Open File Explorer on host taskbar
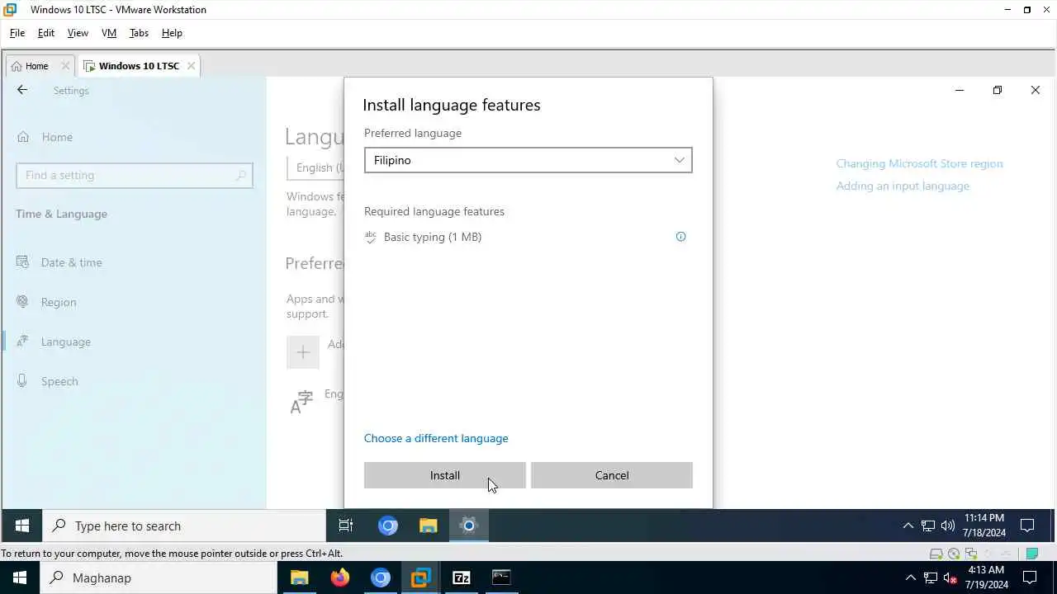The image size is (1057, 594). (299, 577)
